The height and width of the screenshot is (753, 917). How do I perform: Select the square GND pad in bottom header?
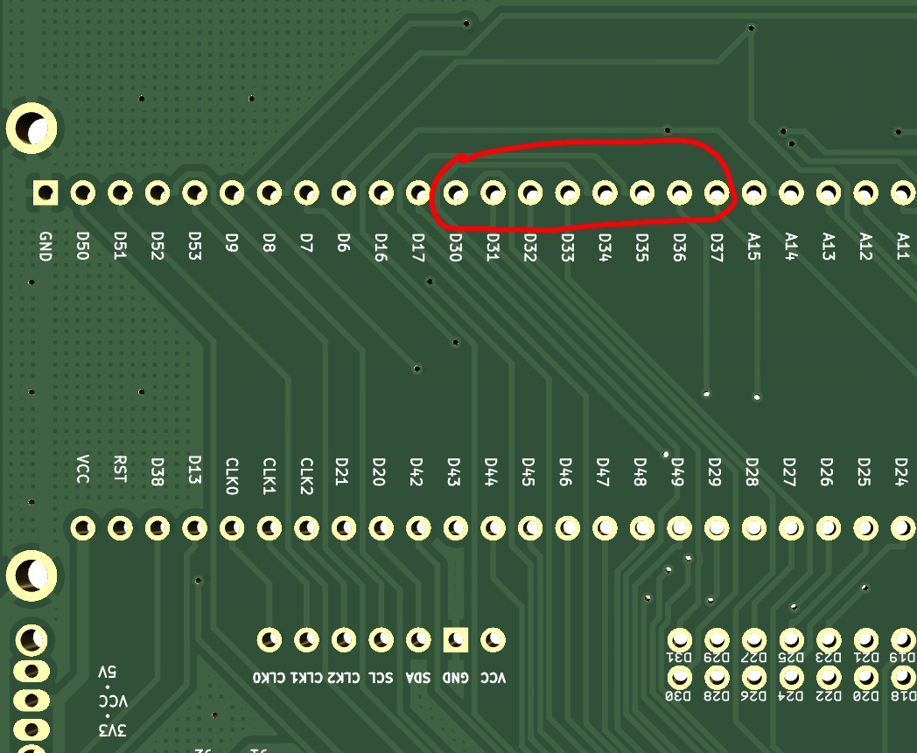(x=454, y=638)
